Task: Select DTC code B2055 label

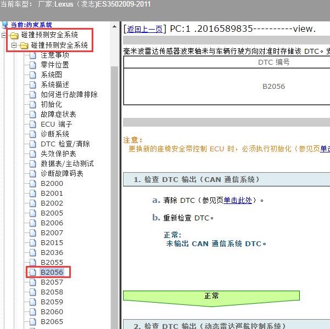Action: coord(52,262)
